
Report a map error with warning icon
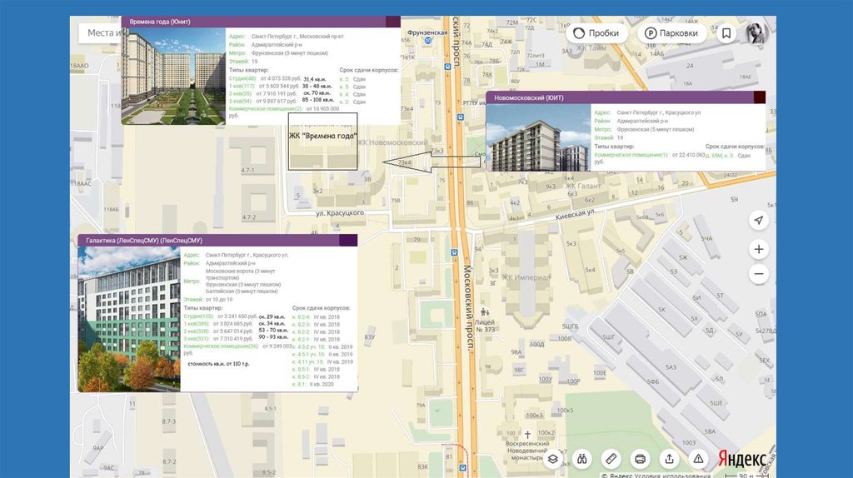click(698, 459)
